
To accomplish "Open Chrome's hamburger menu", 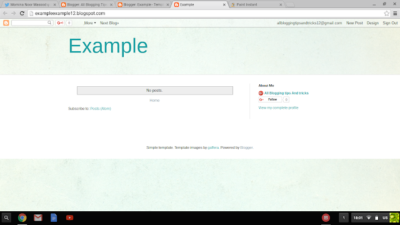I will [395, 13].
